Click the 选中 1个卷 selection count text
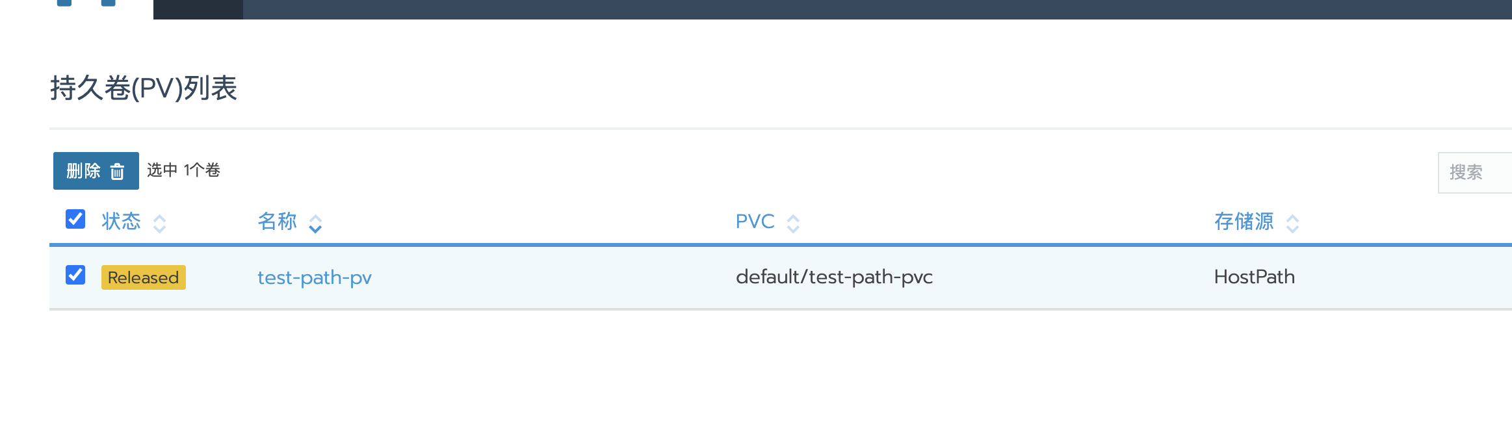Screen dimensions: 1512x447 pyautogui.click(x=183, y=170)
